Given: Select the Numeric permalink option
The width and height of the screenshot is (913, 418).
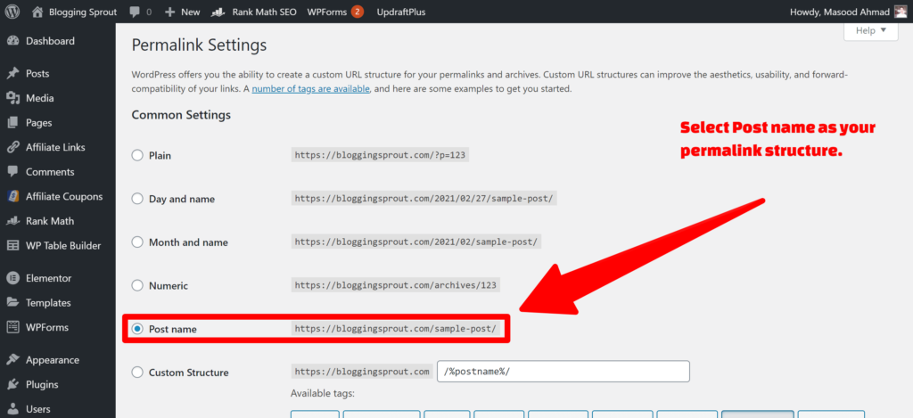Looking at the screenshot, I should click(136, 286).
